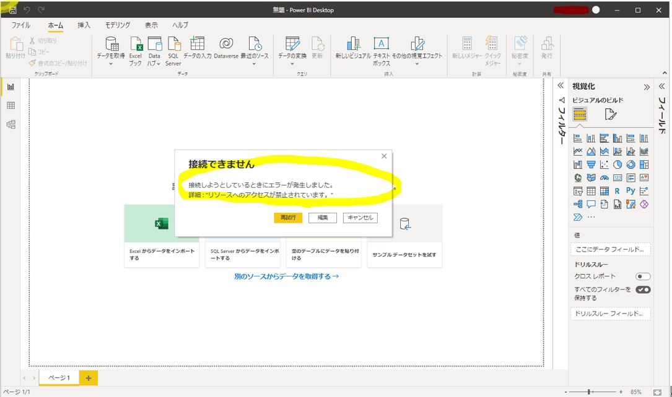
Task: Select the R script visual icon
Action: [x=617, y=191]
